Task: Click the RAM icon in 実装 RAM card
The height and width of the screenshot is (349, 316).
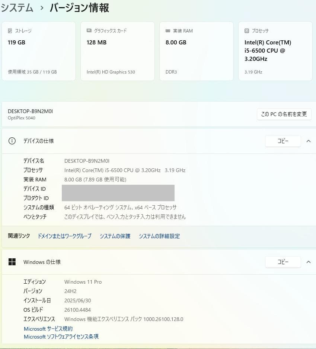Action: (x=168, y=31)
